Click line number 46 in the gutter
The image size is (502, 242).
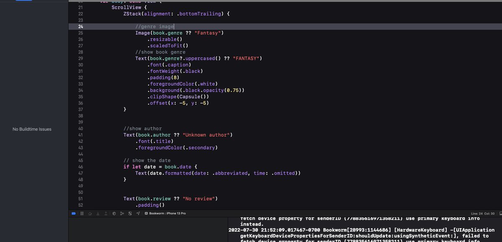coord(81,167)
